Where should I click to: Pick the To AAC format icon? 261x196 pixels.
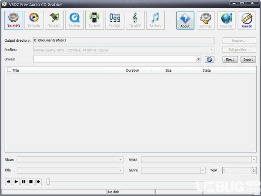click(x=54, y=20)
